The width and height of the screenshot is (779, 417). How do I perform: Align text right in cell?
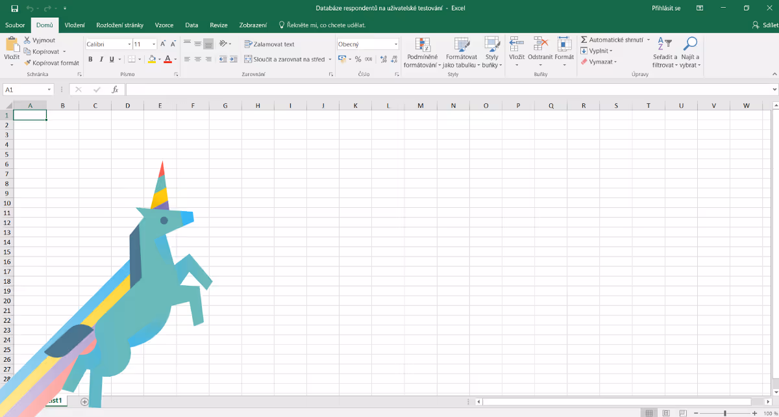tap(208, 59)
